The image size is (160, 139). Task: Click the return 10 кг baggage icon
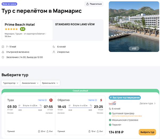click(89, 132)
